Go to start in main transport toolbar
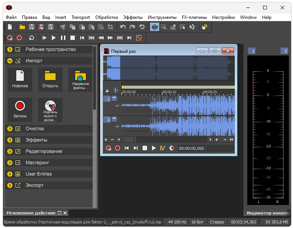The height and width of the screenshot is (228, 293). click(x=82, y=38)
